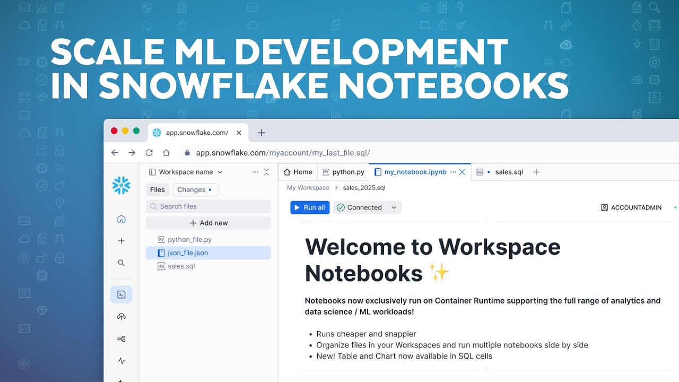
Task: Click the Connected status button
Action: click(x=360, y=207)
